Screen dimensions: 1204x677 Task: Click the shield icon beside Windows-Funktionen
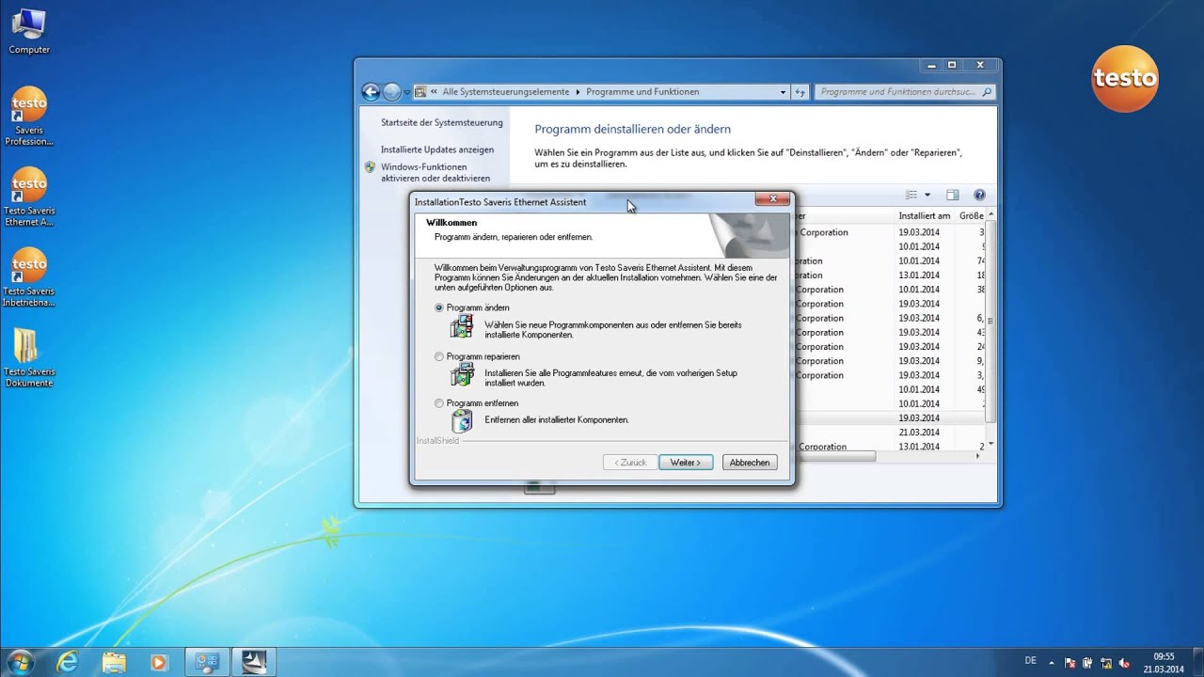click(x=370, y=167)
